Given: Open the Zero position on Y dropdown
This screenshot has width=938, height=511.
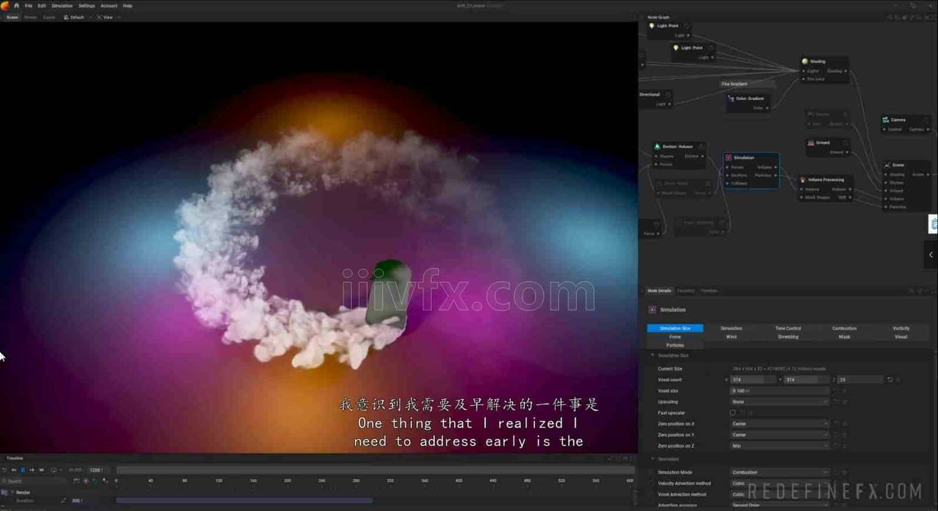Looking at the screenshot, I should tap(779, 435).
